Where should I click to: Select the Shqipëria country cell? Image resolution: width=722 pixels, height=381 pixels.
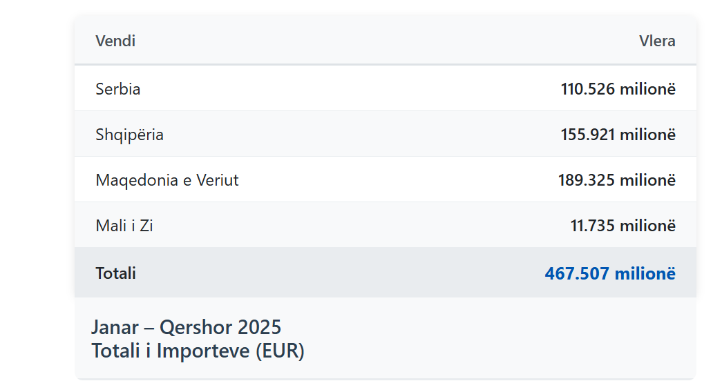click(x=129, y=135)
